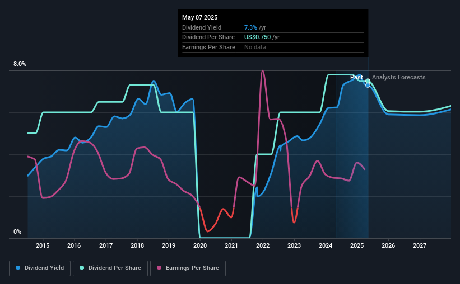Click the 2026 x-axis label
The image size is (460, 284).
(x=388, y=245)
